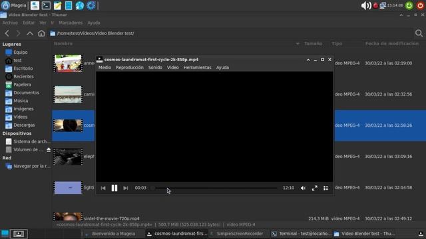Select Equipo in the sidebar

[21, 52]
